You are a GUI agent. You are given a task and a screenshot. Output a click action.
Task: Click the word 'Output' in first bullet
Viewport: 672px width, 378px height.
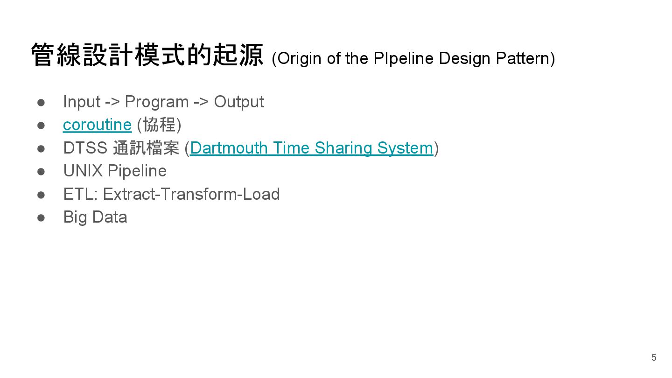coord(239,102)
